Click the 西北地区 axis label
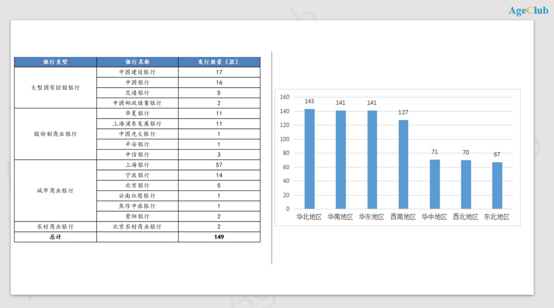Screen dimensions: 554x308 tap(465, 217)
